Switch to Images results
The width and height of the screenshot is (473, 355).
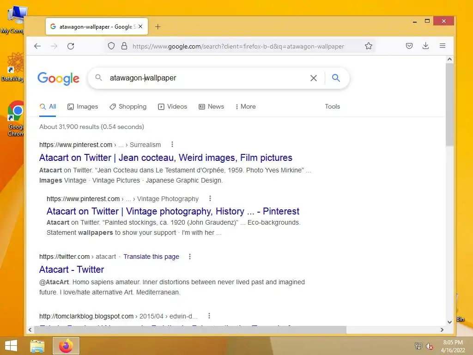(x=83, y=107)
